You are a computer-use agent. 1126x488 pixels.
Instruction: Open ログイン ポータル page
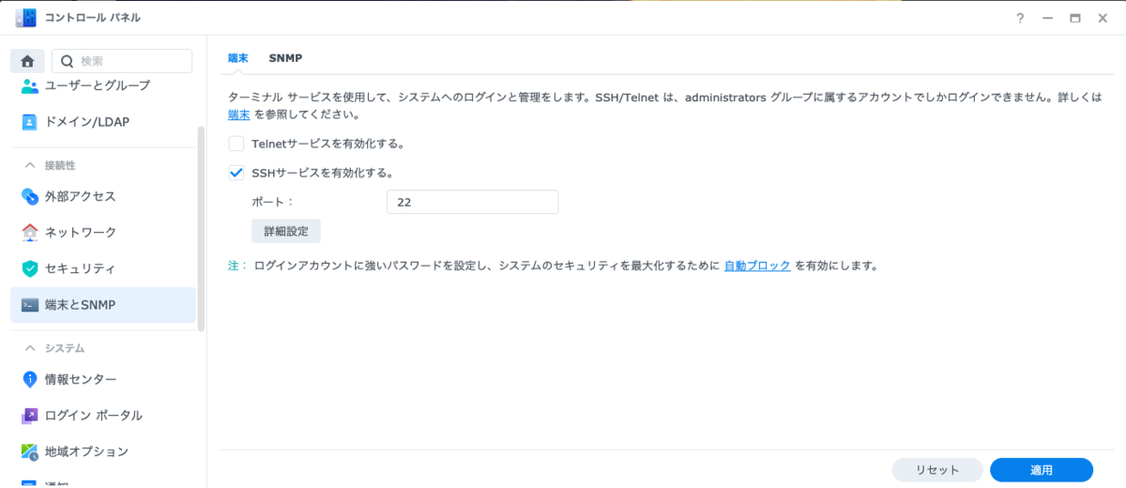(103, 415)
